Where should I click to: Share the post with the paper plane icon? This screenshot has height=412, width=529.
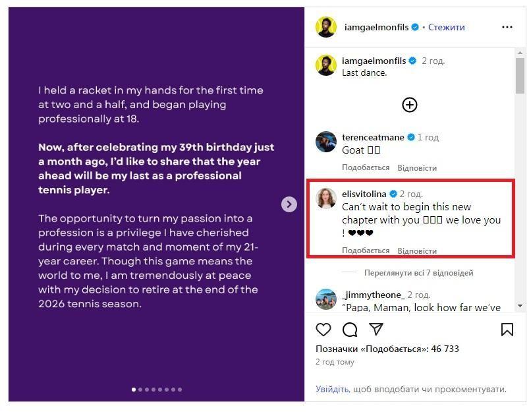[x=376, y=330]
